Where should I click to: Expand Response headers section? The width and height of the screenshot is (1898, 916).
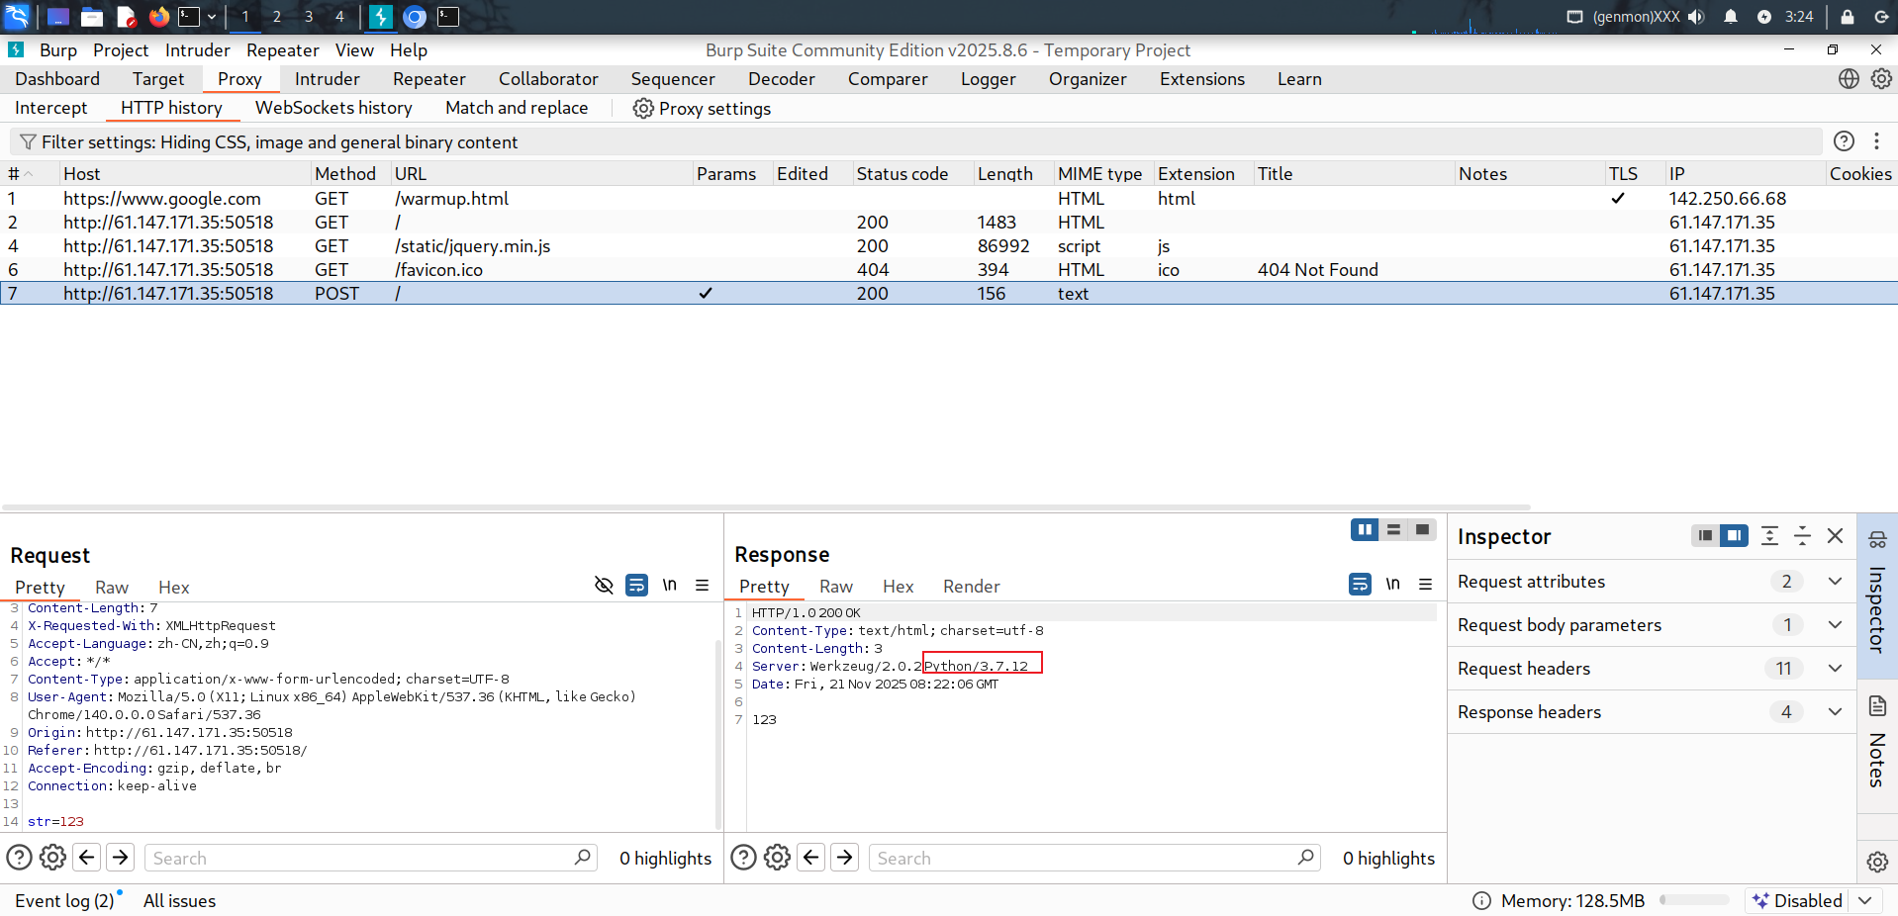(1835, 712)
